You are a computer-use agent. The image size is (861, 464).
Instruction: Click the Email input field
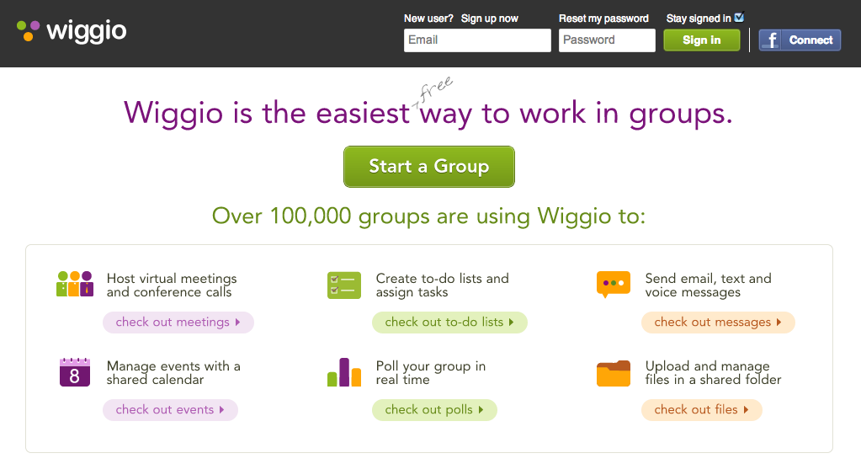click(477, 40)
